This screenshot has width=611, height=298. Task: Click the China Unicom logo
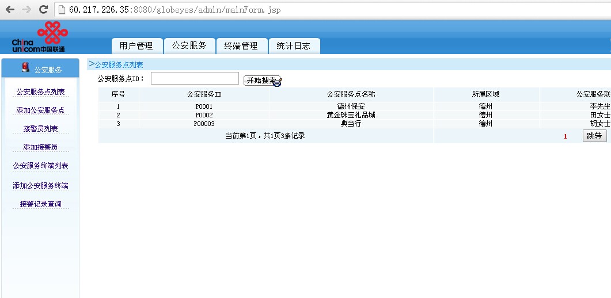[40, 37]
